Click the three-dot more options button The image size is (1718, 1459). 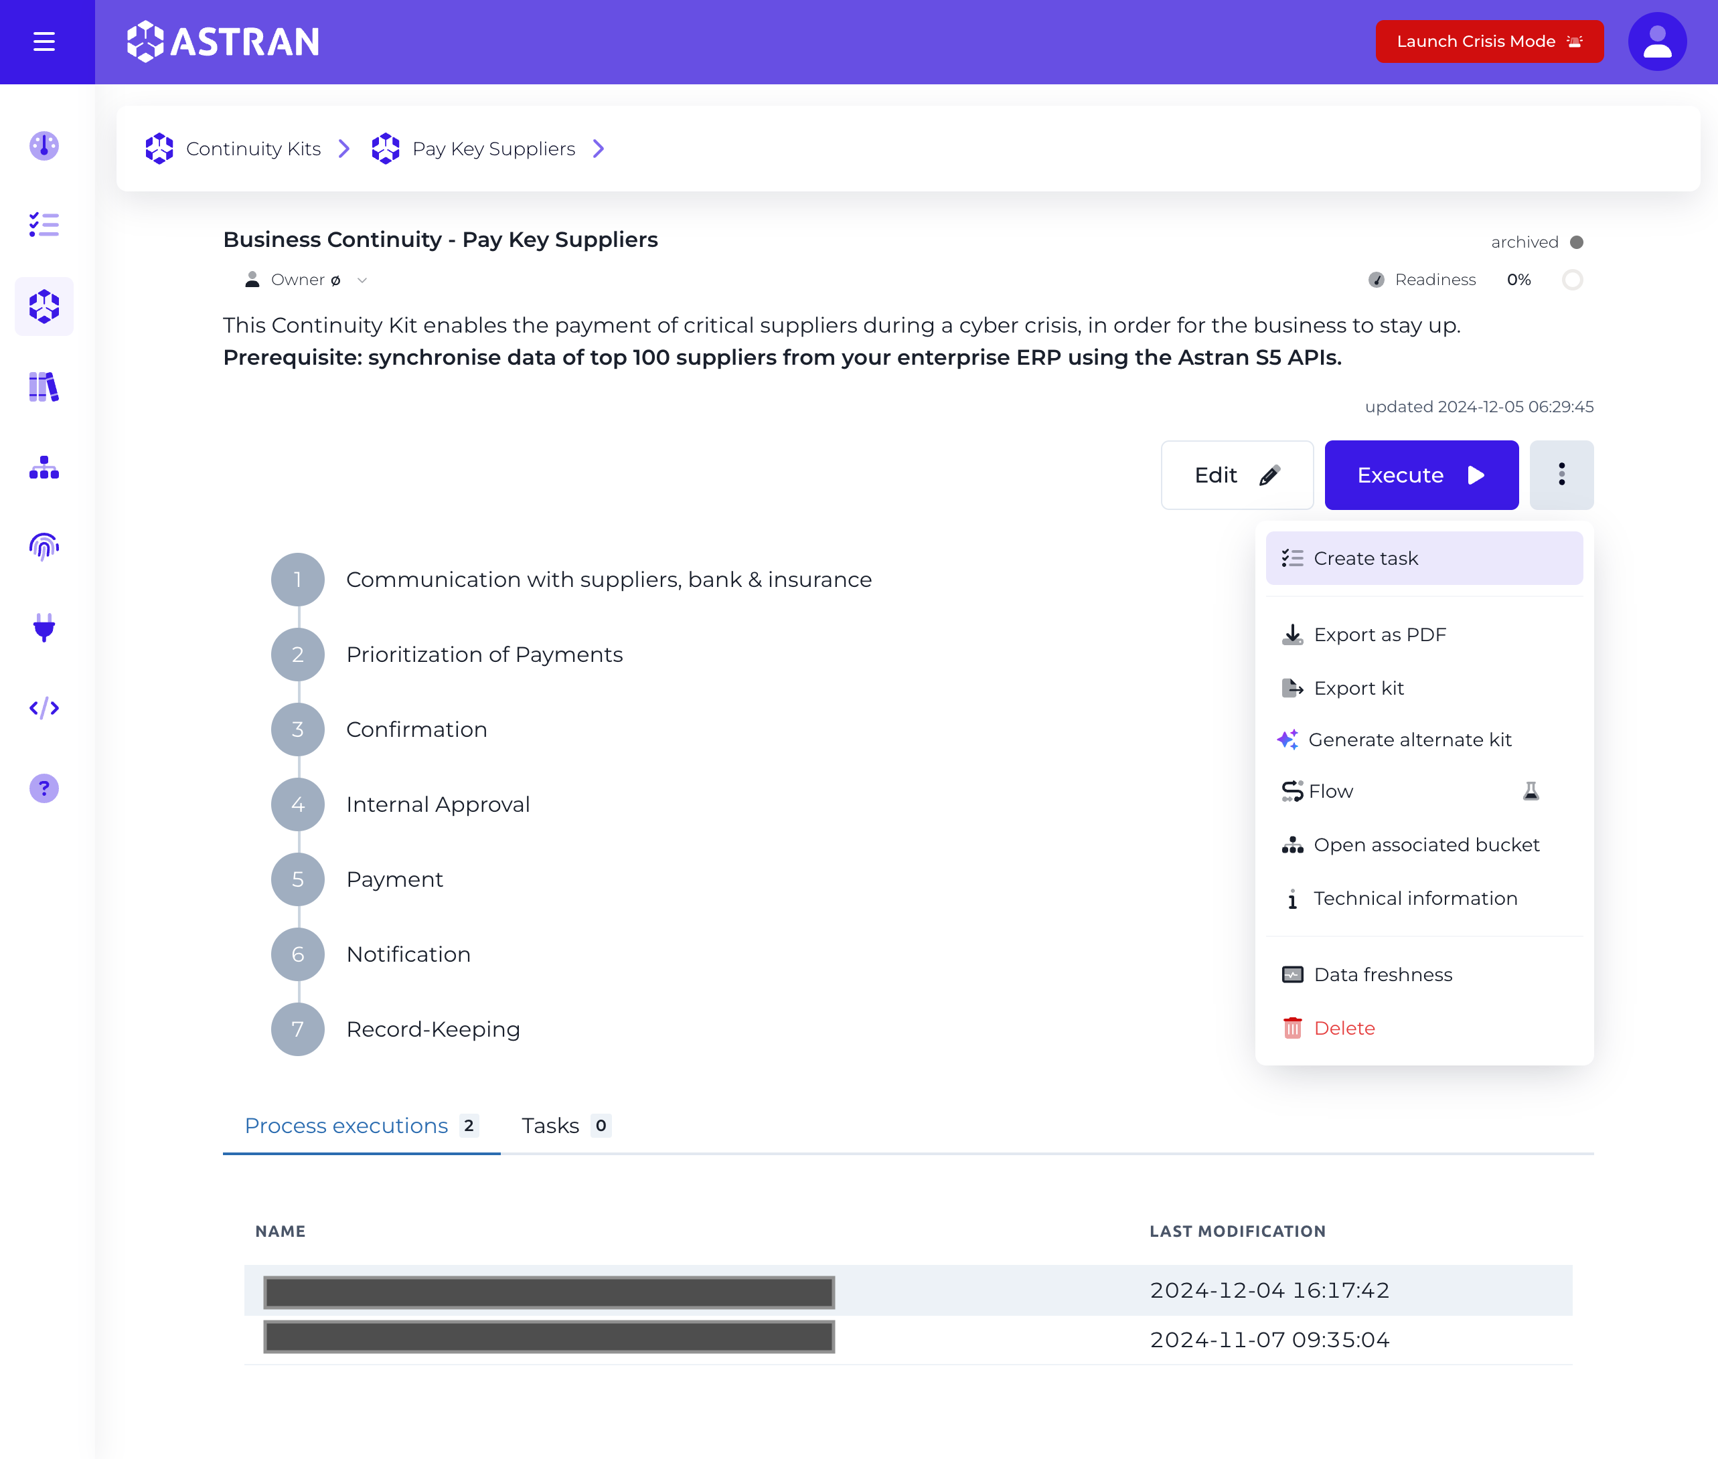click(1561, 475)
